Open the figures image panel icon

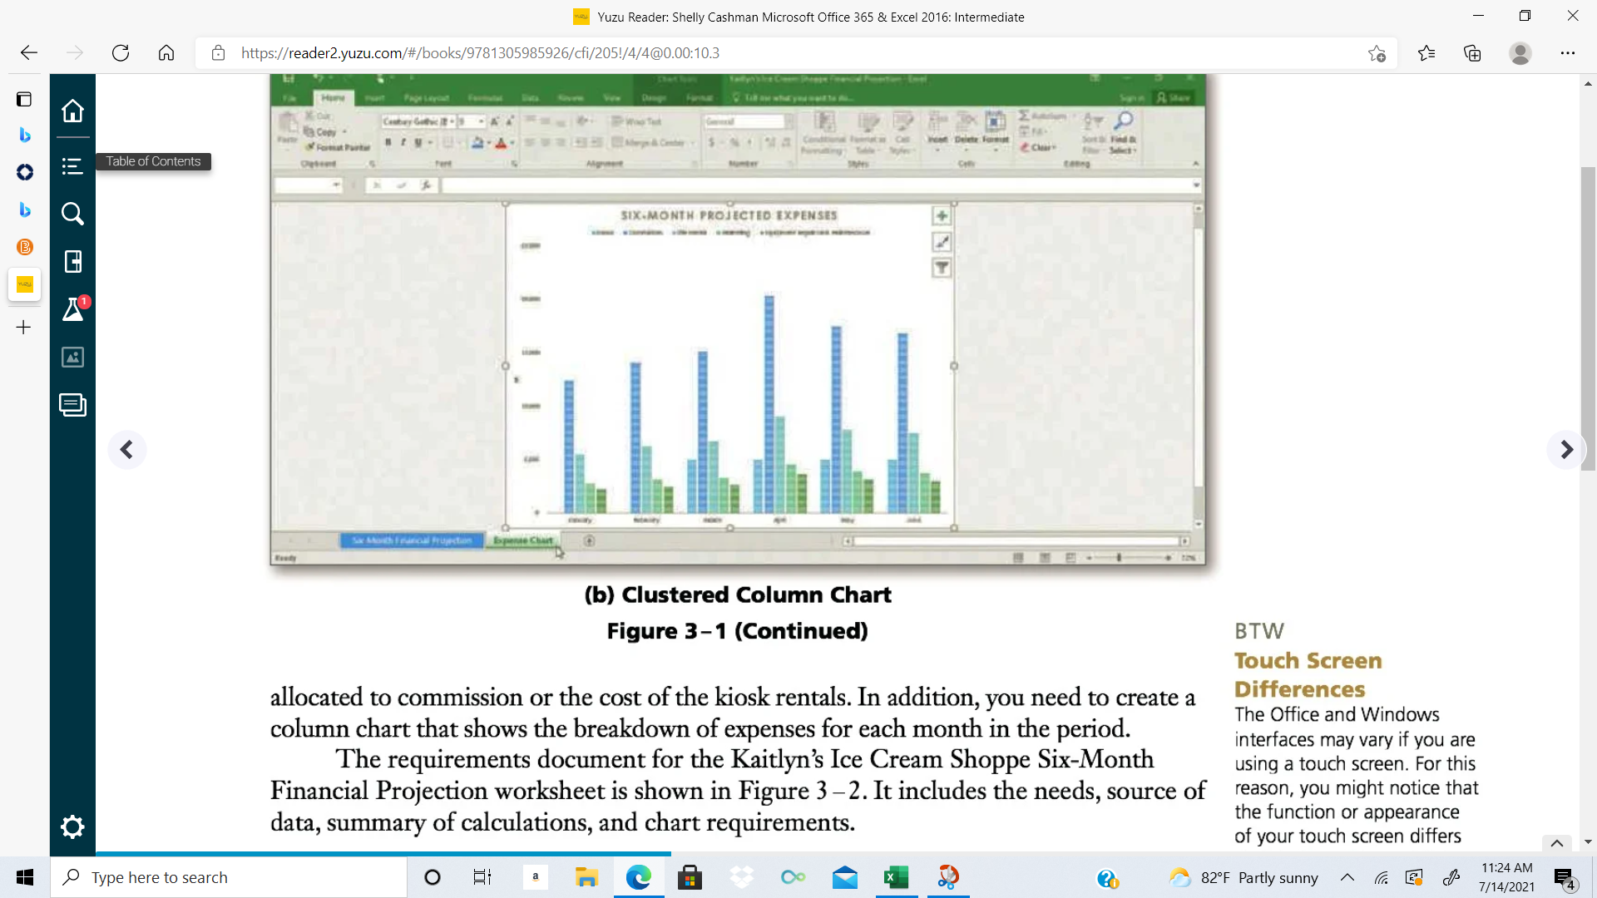click(x=72, y=357)
